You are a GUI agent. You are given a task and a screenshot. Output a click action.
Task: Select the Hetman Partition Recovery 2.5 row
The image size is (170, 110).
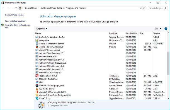[100, 63]
